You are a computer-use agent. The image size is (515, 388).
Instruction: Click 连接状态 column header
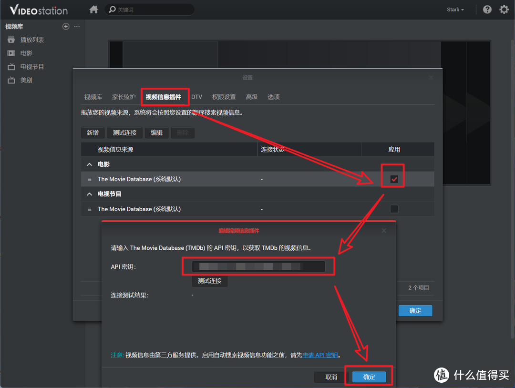[x=309, y=150]
